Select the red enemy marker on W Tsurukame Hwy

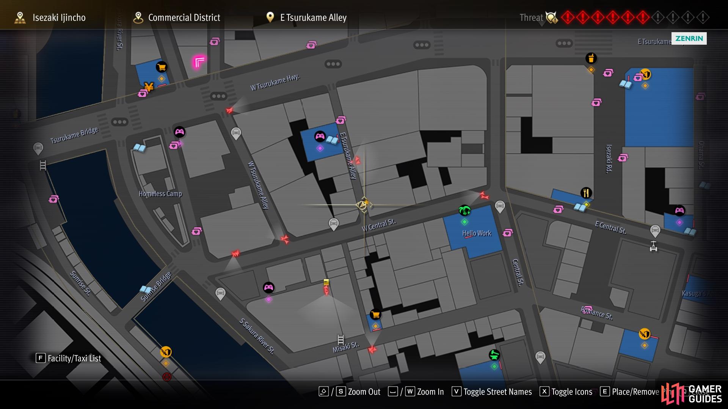click(229, 110)
